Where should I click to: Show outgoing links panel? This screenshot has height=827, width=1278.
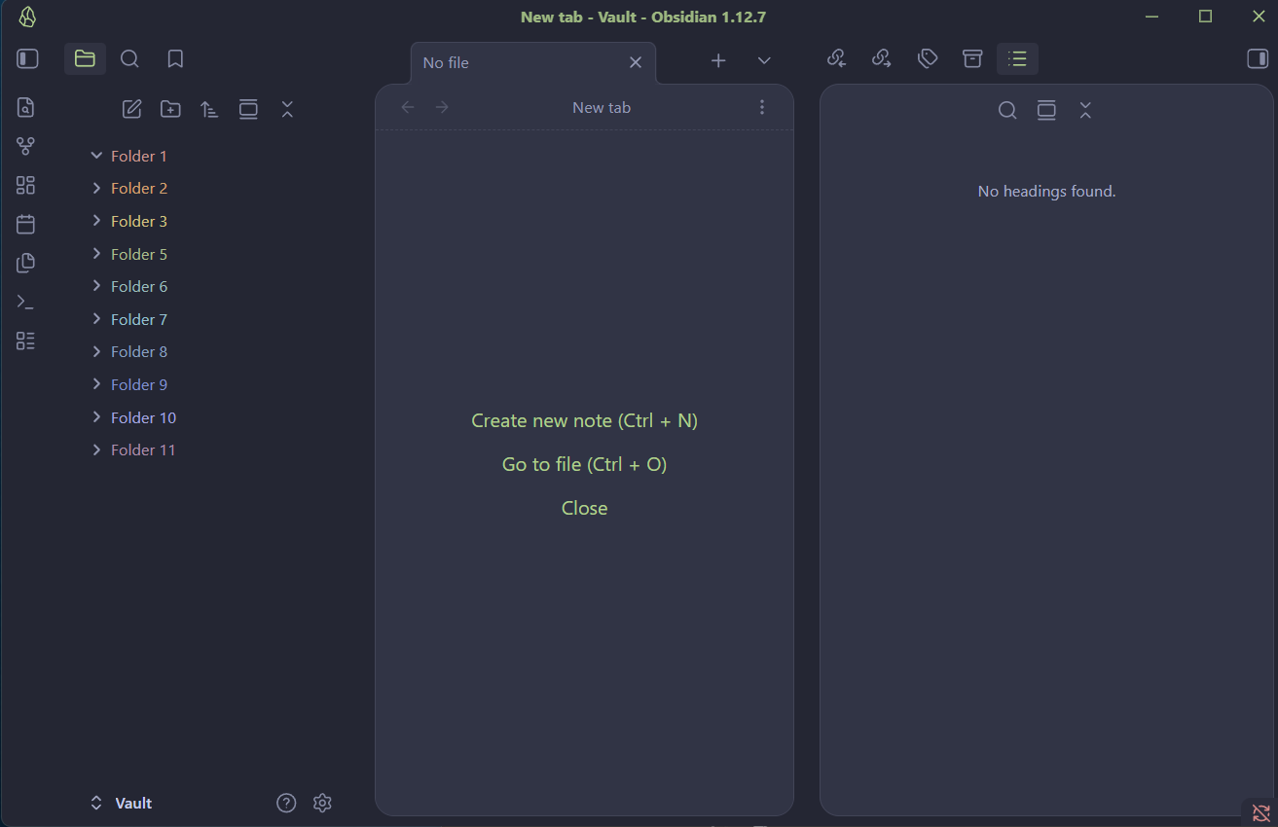(882, 59)
